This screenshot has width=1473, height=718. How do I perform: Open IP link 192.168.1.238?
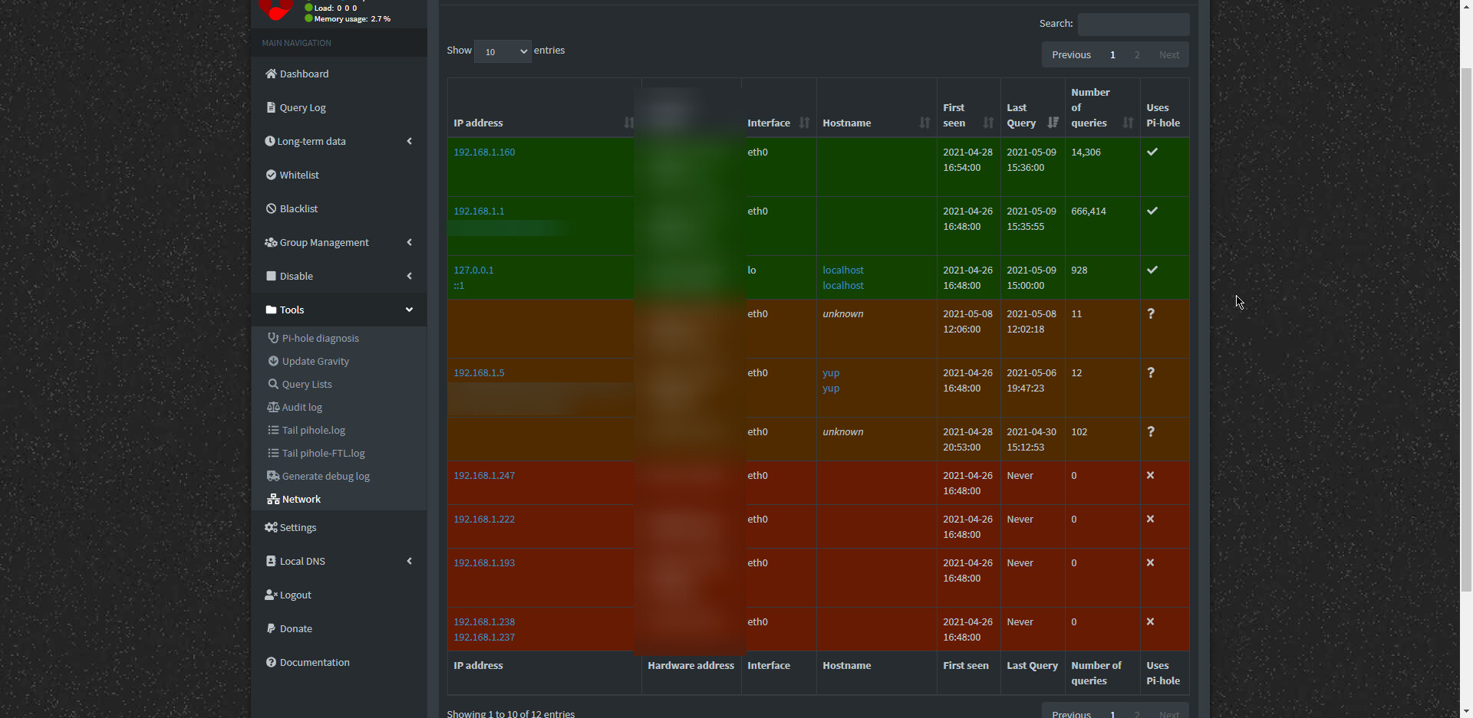(484, 621)
